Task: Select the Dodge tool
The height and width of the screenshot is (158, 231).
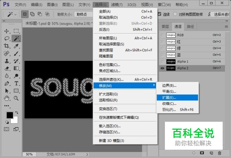Action: (x=16, y=76)
